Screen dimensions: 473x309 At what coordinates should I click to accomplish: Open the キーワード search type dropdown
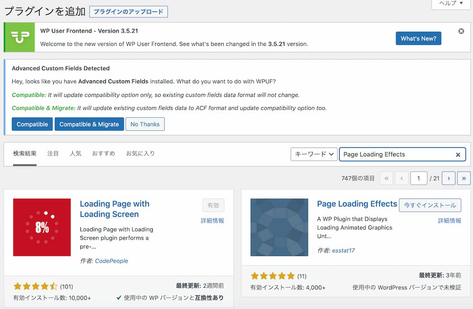tap(314, 154)
